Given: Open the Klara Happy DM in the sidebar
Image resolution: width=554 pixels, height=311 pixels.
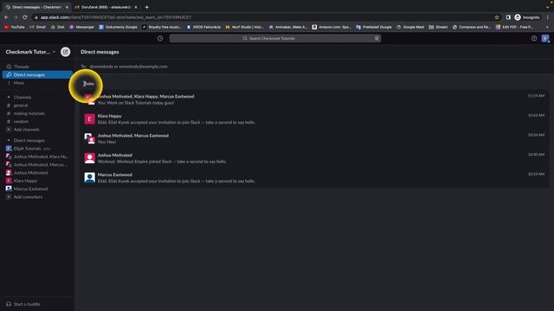Looking at the screenshot, I should [37, 181].
